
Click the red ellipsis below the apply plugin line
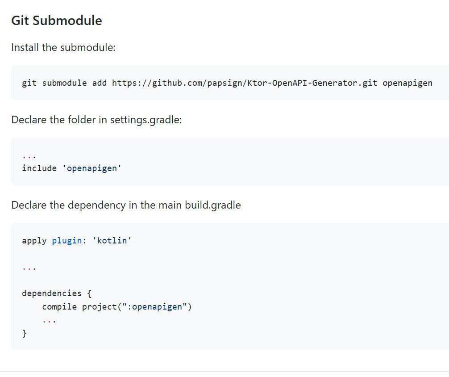(29, 268)
